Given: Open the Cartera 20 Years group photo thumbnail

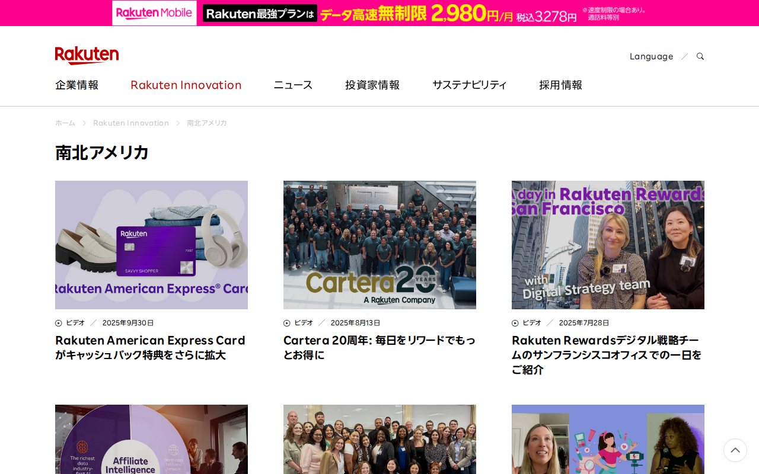Looking at the screenshot, I should (379, 245).
